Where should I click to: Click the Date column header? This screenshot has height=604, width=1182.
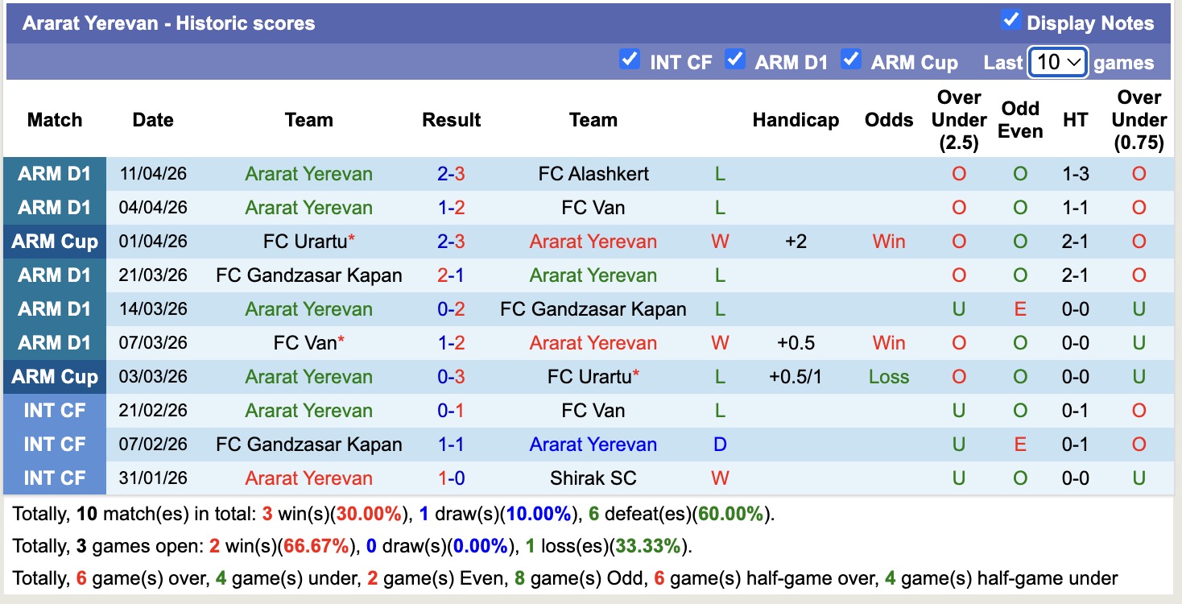click(x=151, y=119)
